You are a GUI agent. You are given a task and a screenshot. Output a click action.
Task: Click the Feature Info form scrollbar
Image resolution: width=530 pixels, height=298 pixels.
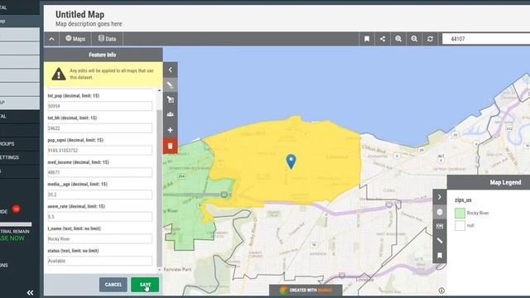[159, 188]
